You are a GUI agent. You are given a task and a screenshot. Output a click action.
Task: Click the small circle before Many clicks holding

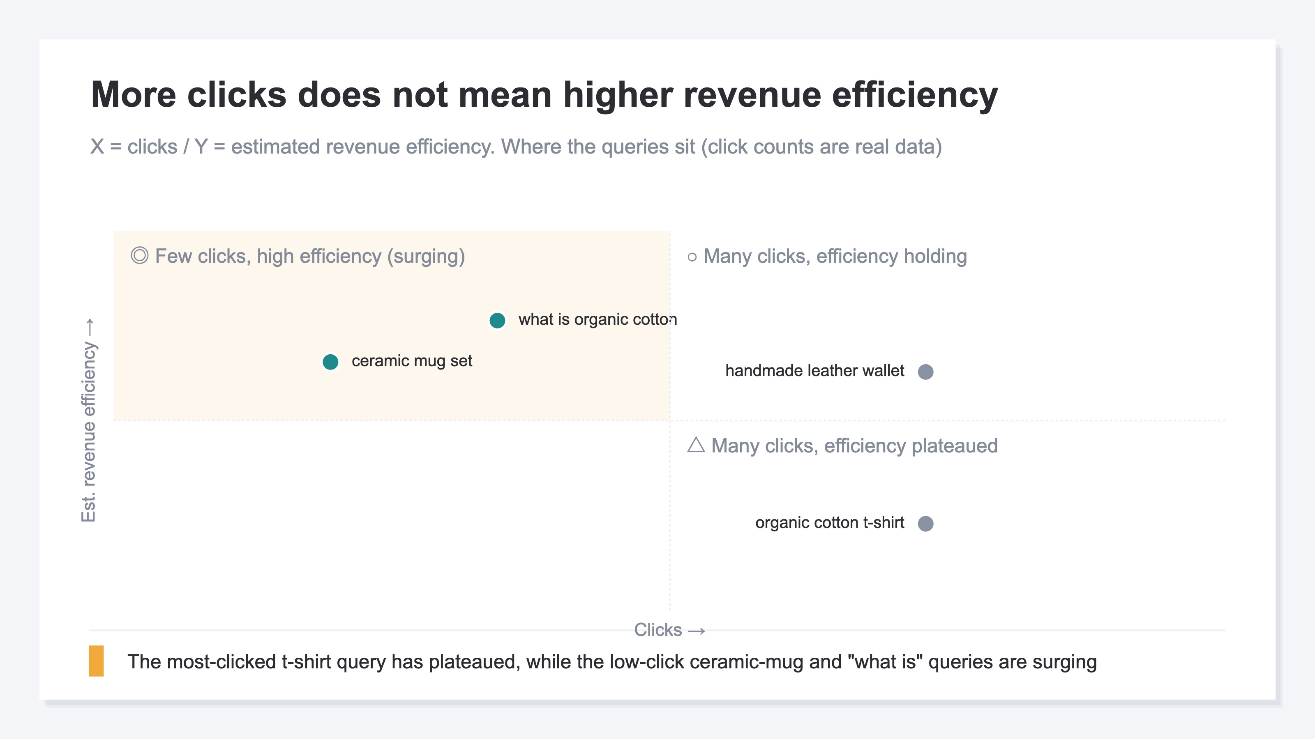[x=692, y=257]
